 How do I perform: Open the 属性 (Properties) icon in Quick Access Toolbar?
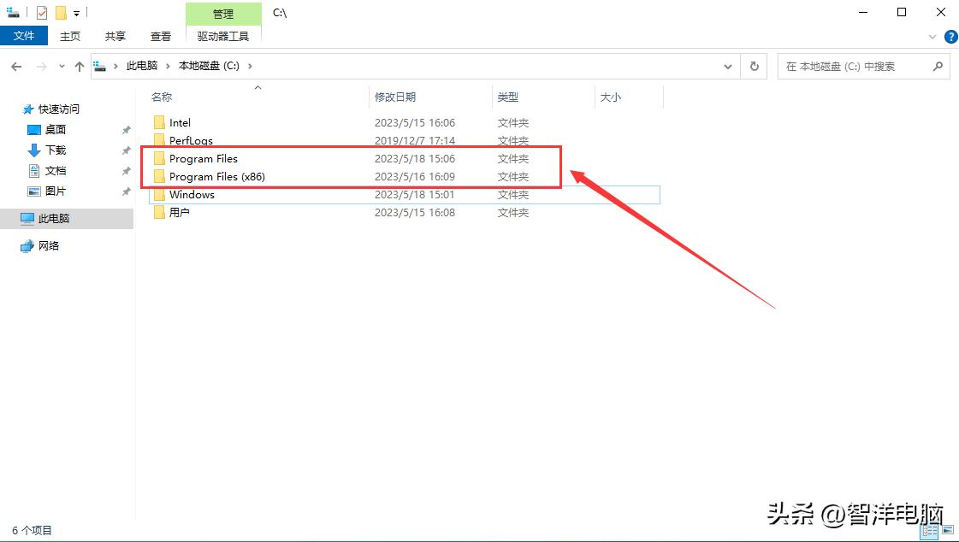click(x=40, y=12)
